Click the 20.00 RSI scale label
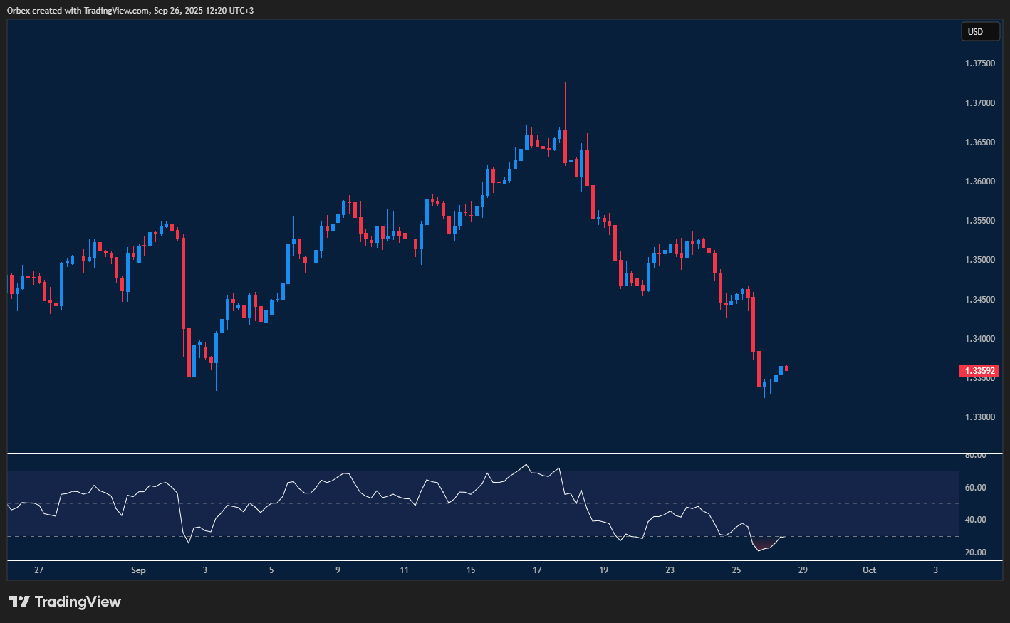The image size is (1010, 623). (x=975, y=553)
